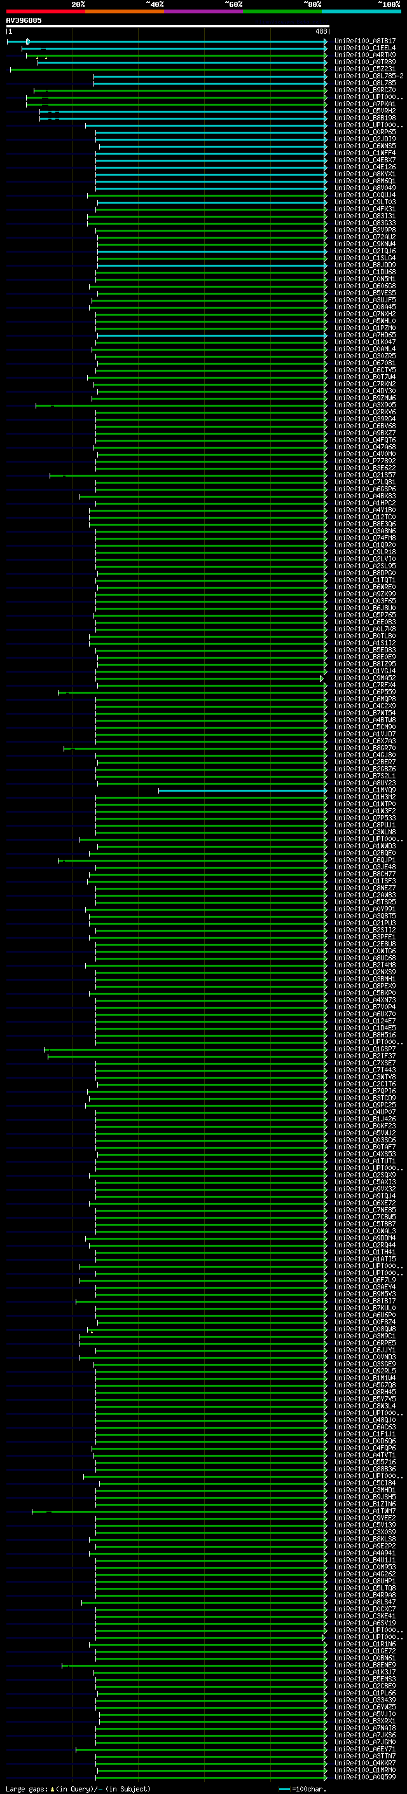Select hit label UniRef100_B8KLS8
This screenshot has height=1794, width=407.
(364, 1539)
